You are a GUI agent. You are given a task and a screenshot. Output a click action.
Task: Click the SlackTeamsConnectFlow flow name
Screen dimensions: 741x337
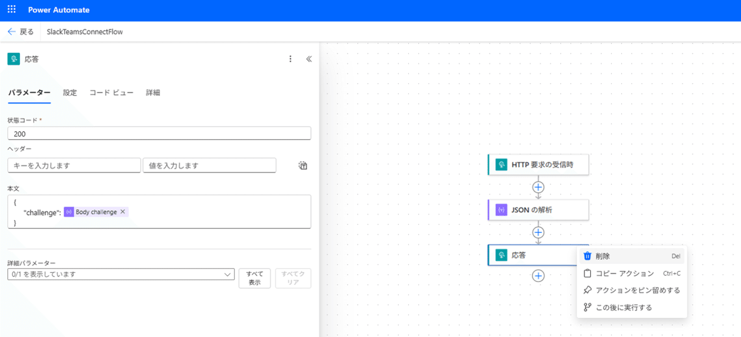(x=85, y=32)
